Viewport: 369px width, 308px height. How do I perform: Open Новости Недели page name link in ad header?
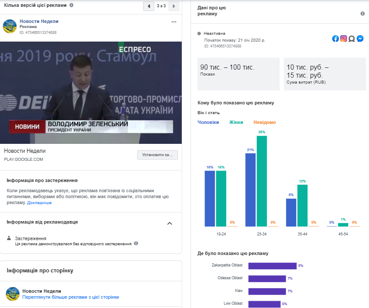(39, 21)
